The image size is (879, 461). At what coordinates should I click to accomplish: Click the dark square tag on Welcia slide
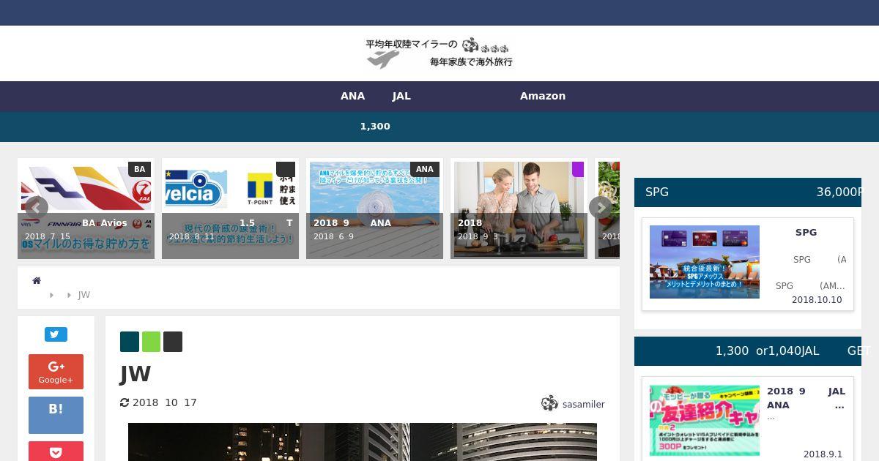pos(286,169)
